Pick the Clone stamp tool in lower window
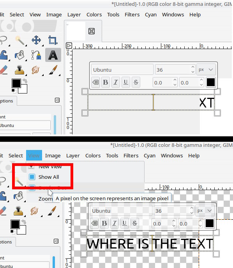 tap(18, 211)
